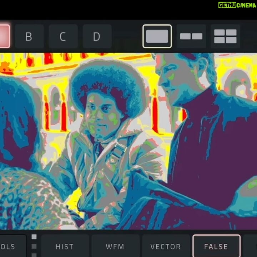Choose the four-panel quad layout icon
The image size is (257, 257).
pyautogui.click(x=225, y=36)
